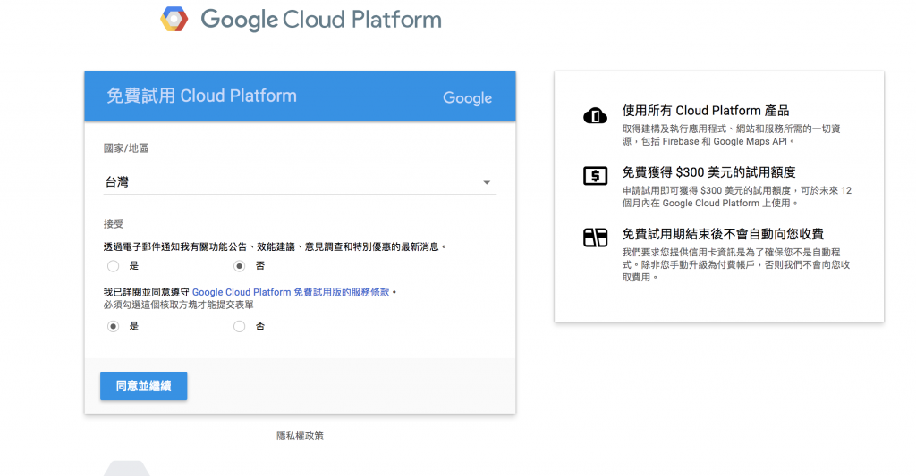This screenshot has height=476, width=916.
Task: Click the 接受 section label
Action: pos(114,224)
